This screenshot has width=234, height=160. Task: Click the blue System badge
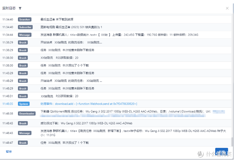pyautogui.click(x=24, y=104)
